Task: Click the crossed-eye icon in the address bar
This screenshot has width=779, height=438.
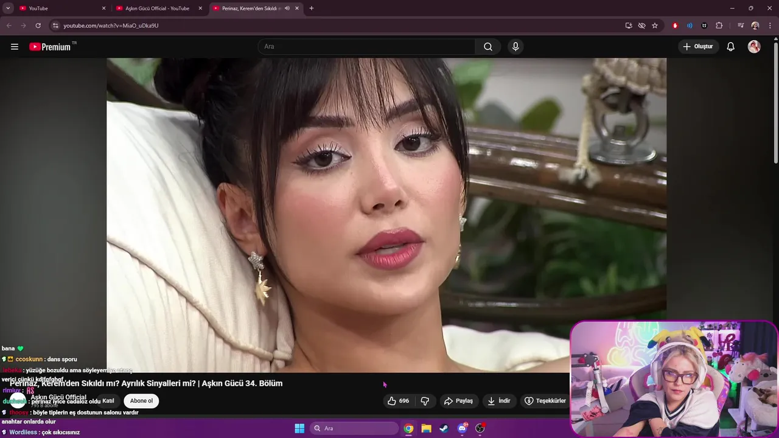Action: (641, 26)
